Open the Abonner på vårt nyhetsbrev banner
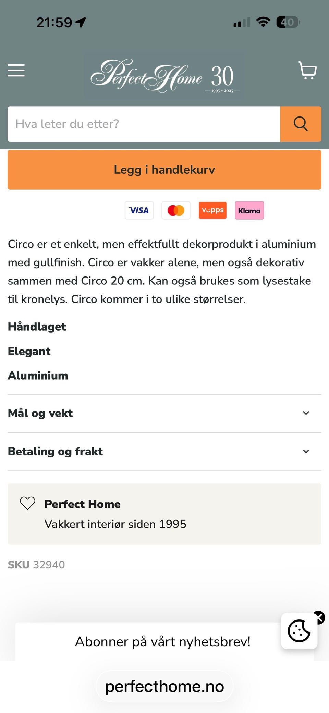The image size is (329, 713). point(163,641)
